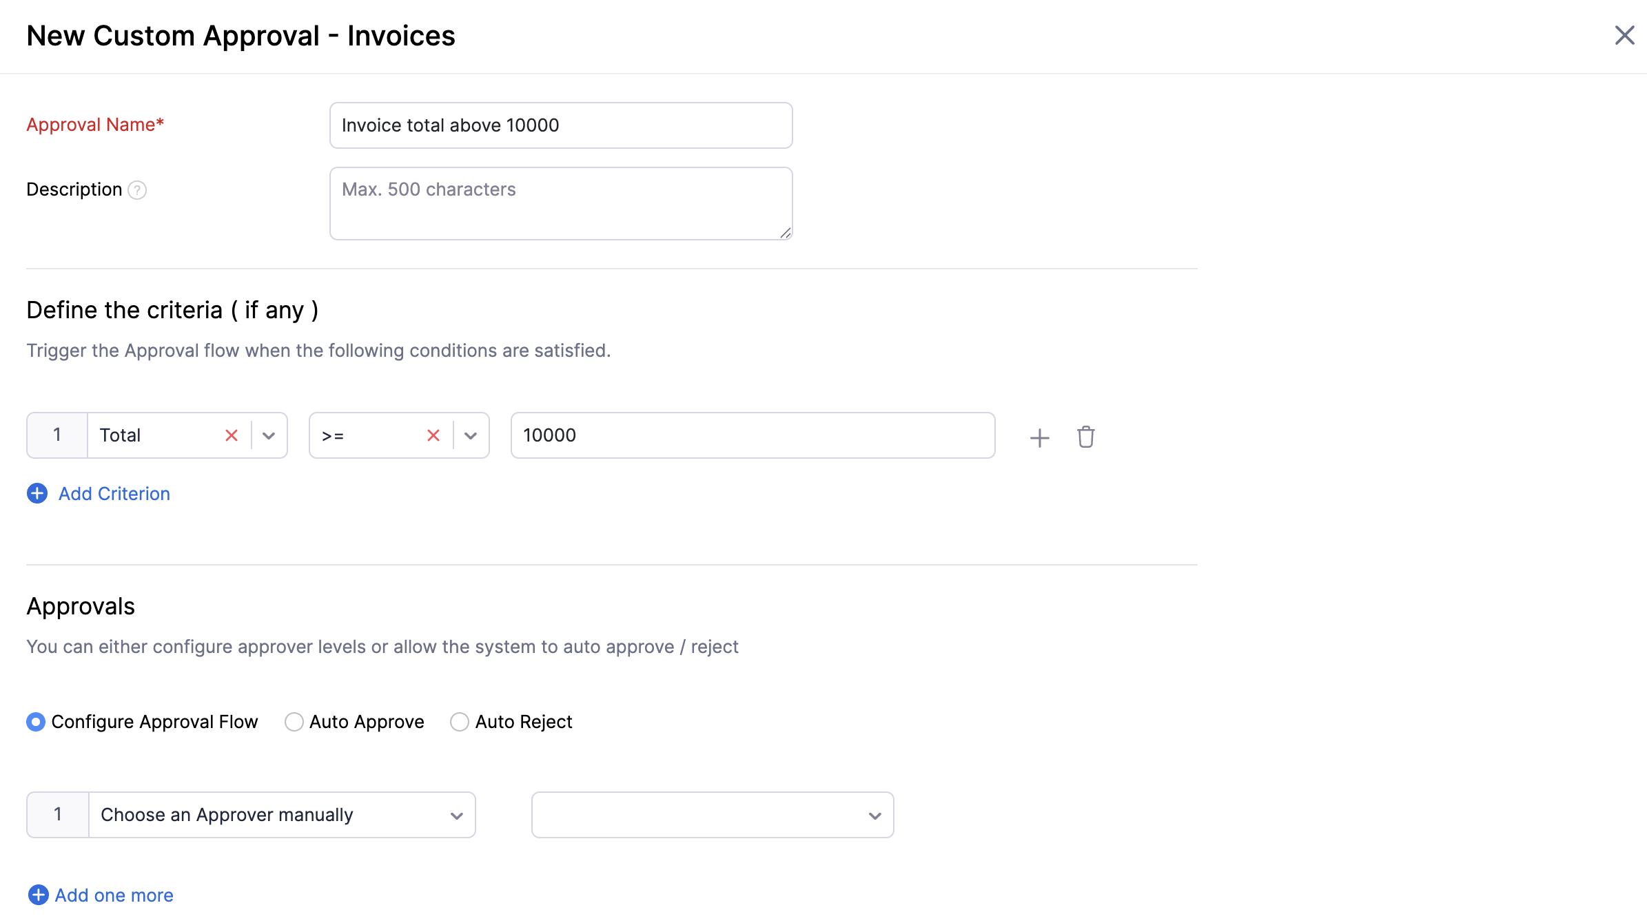The width and height of the screenshot is (1647, 923).
Task: Click the plus icon beside Add Criterion
Action: [x=37, y=493]
